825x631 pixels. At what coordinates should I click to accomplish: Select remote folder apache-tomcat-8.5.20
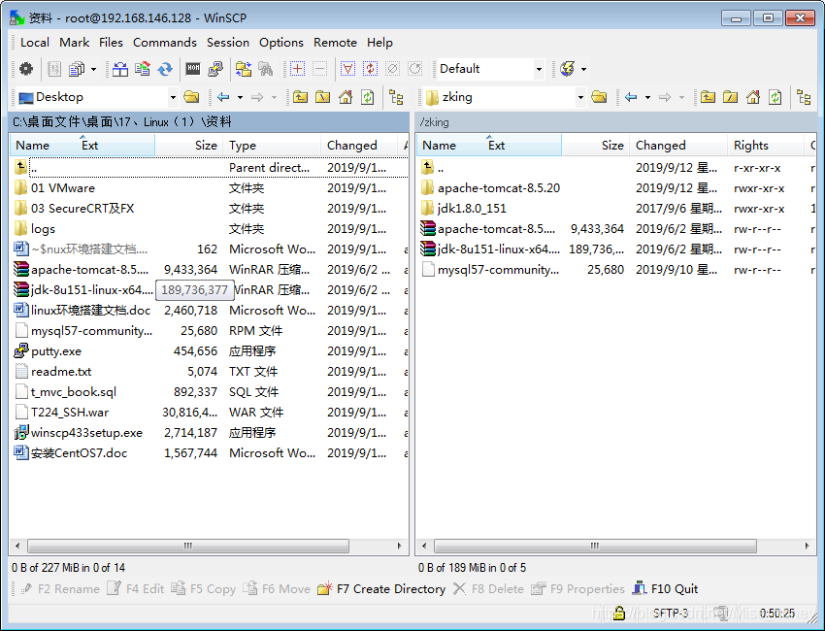click(499, 188)
